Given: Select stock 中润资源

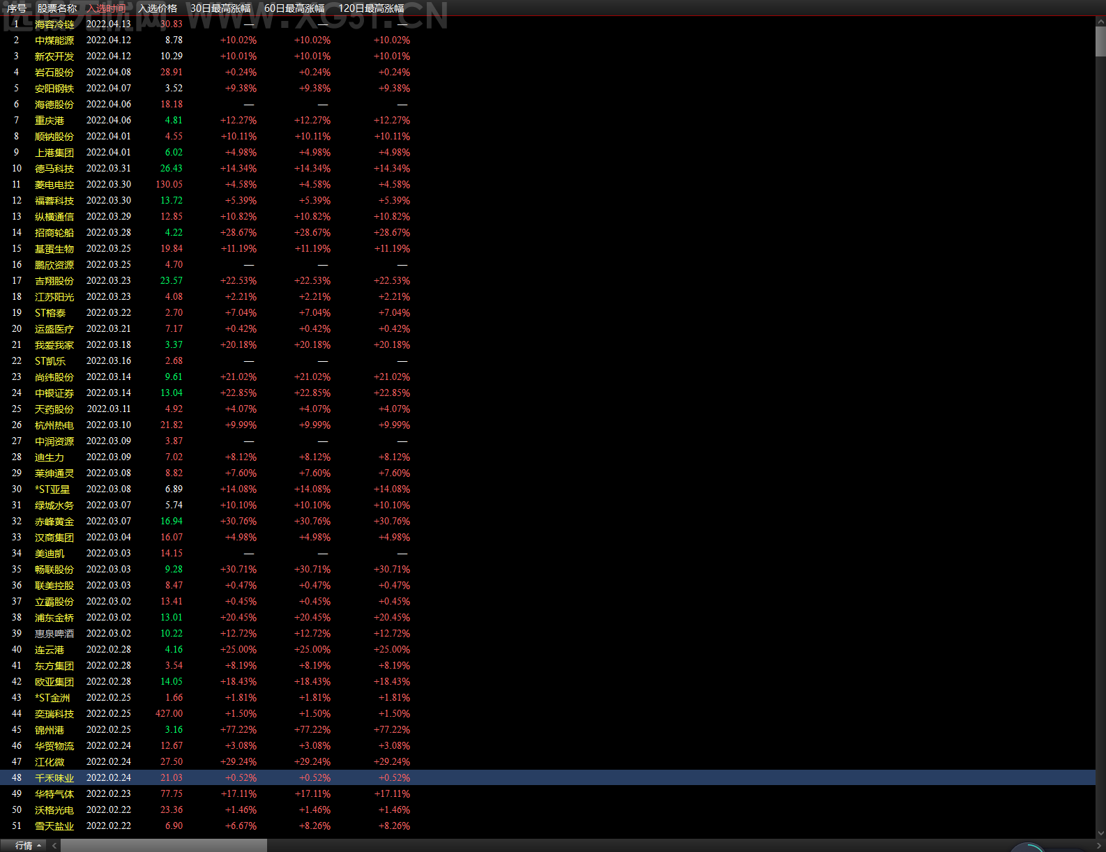Looking at the screenshot, I should [x=54, y=441].
